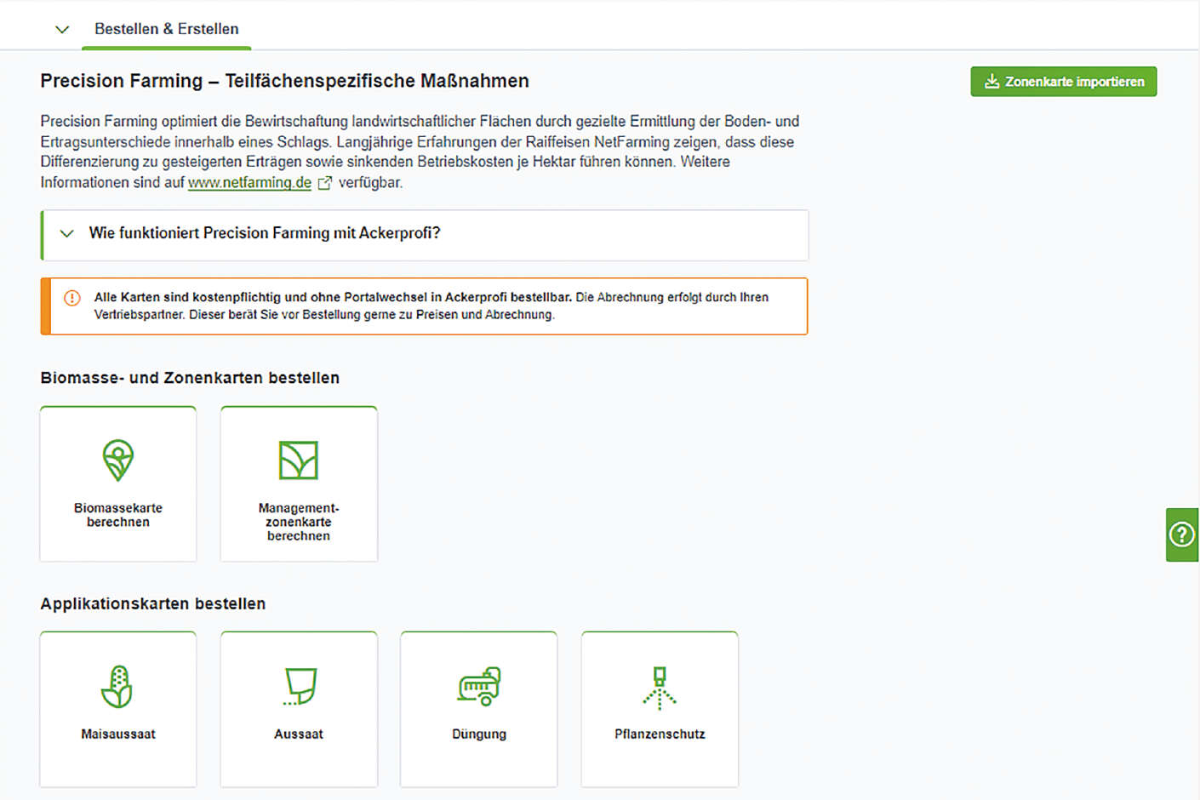Click the Maisaussaat corn icon
The image size is (1200, 800).
tap(117, 687)
